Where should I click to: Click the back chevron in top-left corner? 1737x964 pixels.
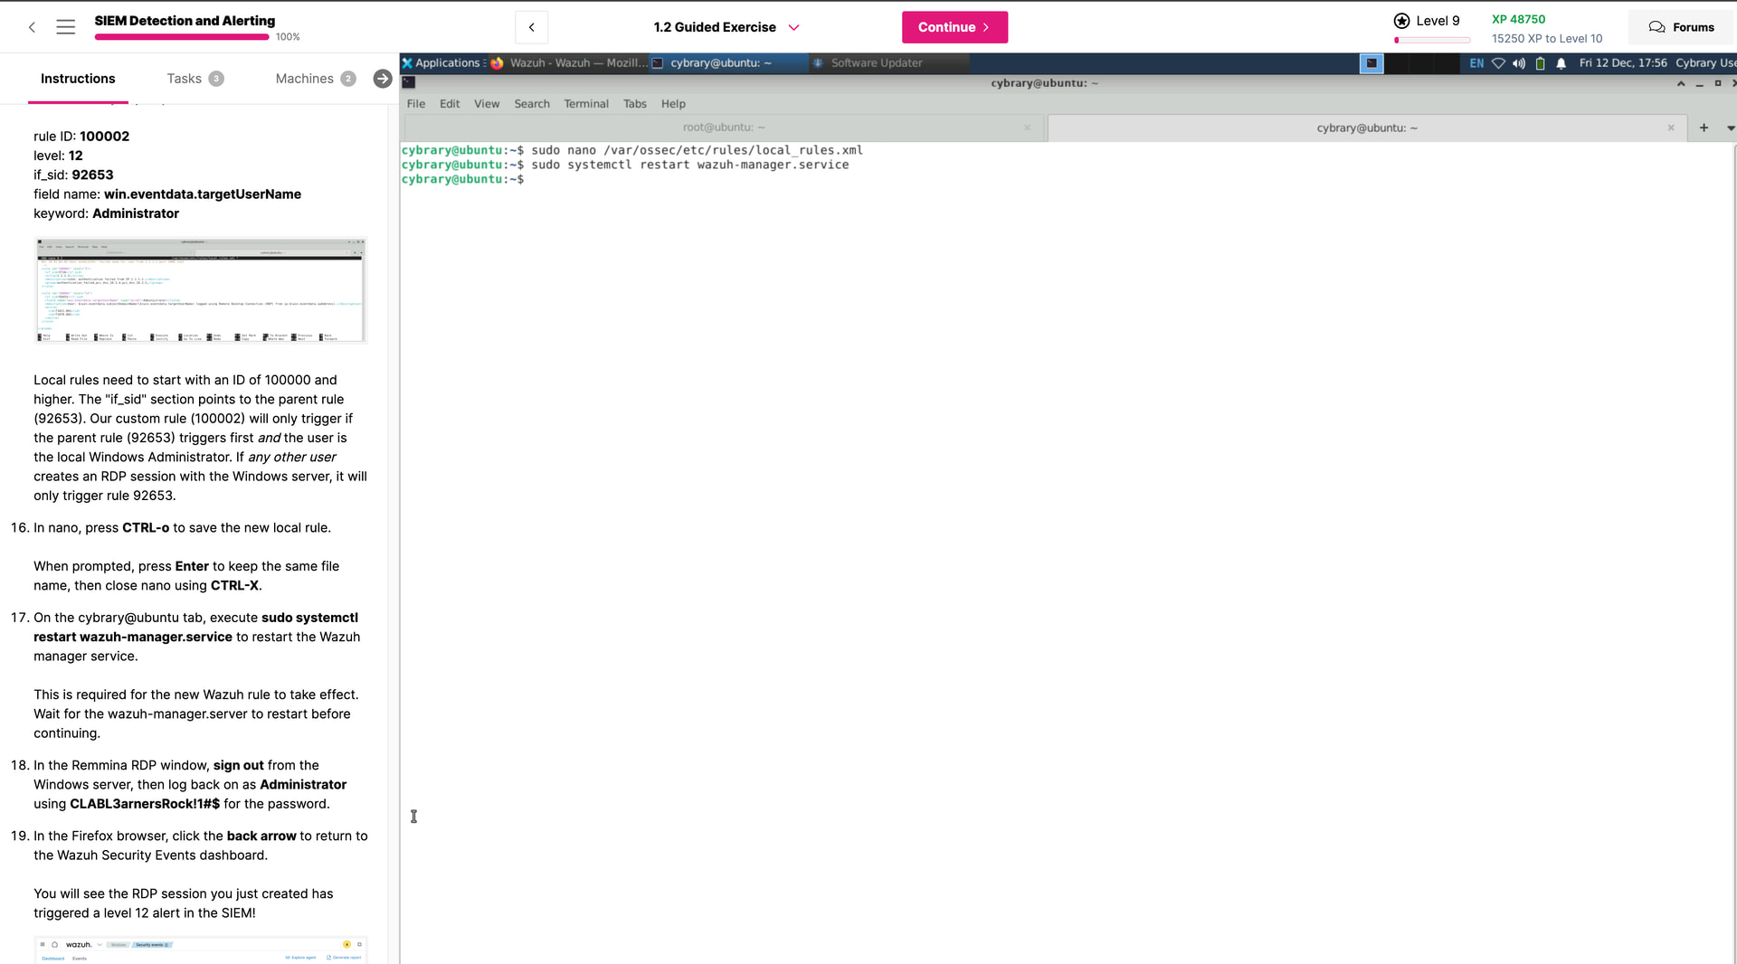point(32,27)
